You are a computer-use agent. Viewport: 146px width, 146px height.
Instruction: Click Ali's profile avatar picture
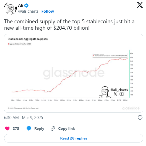click(11, 9)
